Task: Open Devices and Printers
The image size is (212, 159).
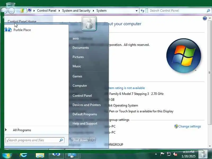Action: (x=87, y=105)
